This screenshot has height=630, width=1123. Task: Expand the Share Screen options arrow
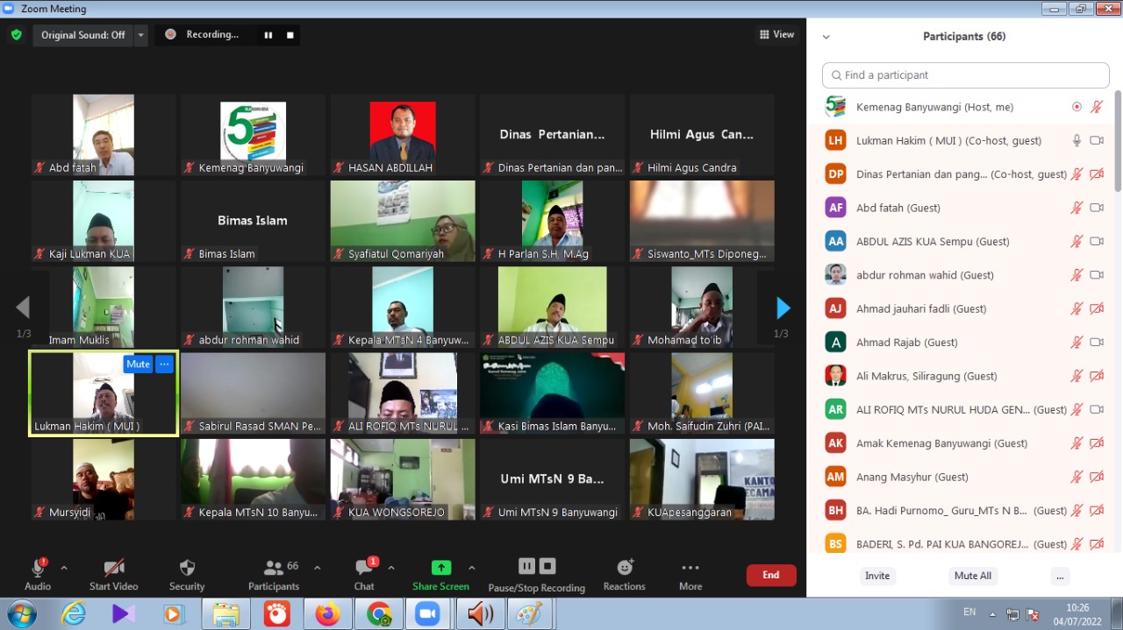[x=472, y=568]
